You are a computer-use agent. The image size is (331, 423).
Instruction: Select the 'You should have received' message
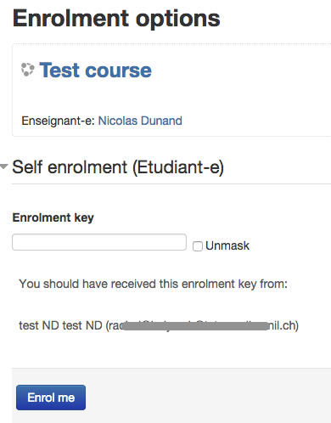(153, 284)
